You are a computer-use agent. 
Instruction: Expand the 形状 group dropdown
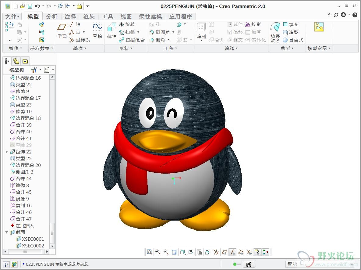tap(126, 49)
